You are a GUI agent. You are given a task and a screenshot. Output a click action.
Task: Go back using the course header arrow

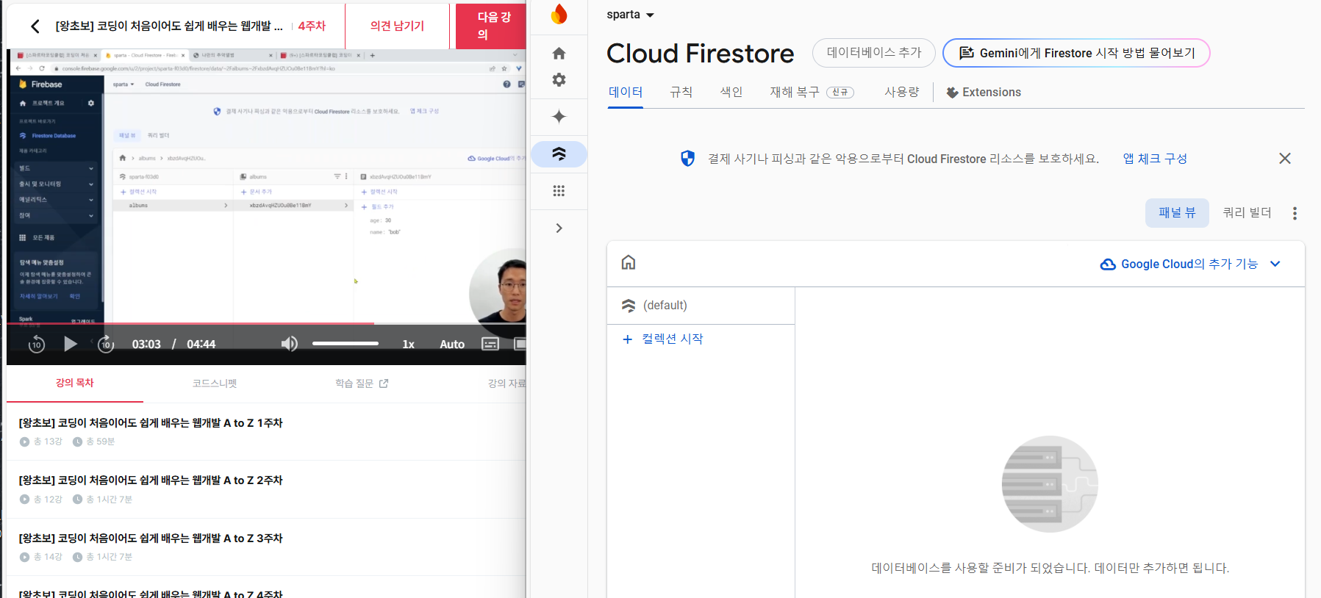pos(35,26)
